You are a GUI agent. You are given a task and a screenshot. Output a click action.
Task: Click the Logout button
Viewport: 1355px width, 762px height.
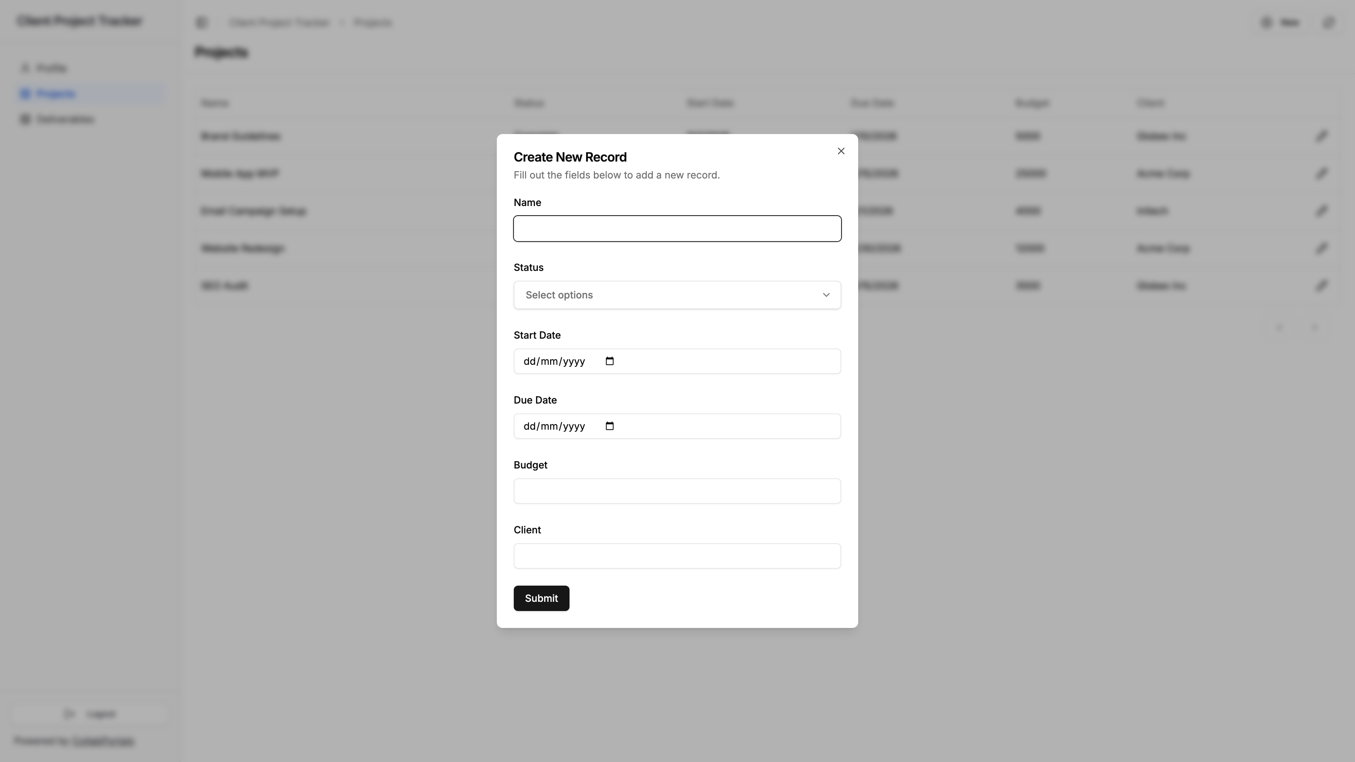(89, 714)
